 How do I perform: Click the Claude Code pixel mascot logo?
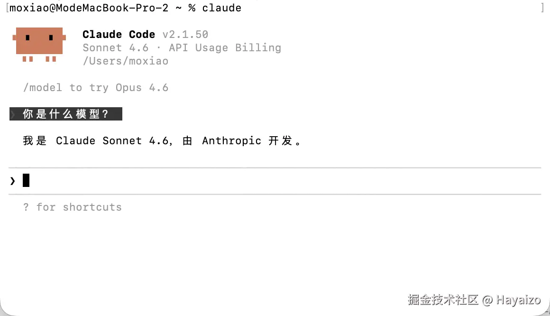click(39, 45)
